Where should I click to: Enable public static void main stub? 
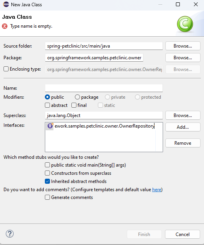(47, 165)
